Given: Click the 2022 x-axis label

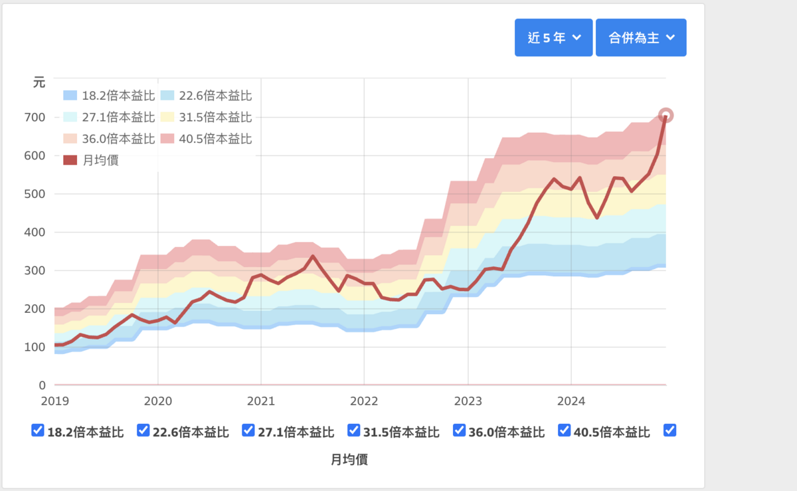Looking at the screenshot, I should click(364, 401).
